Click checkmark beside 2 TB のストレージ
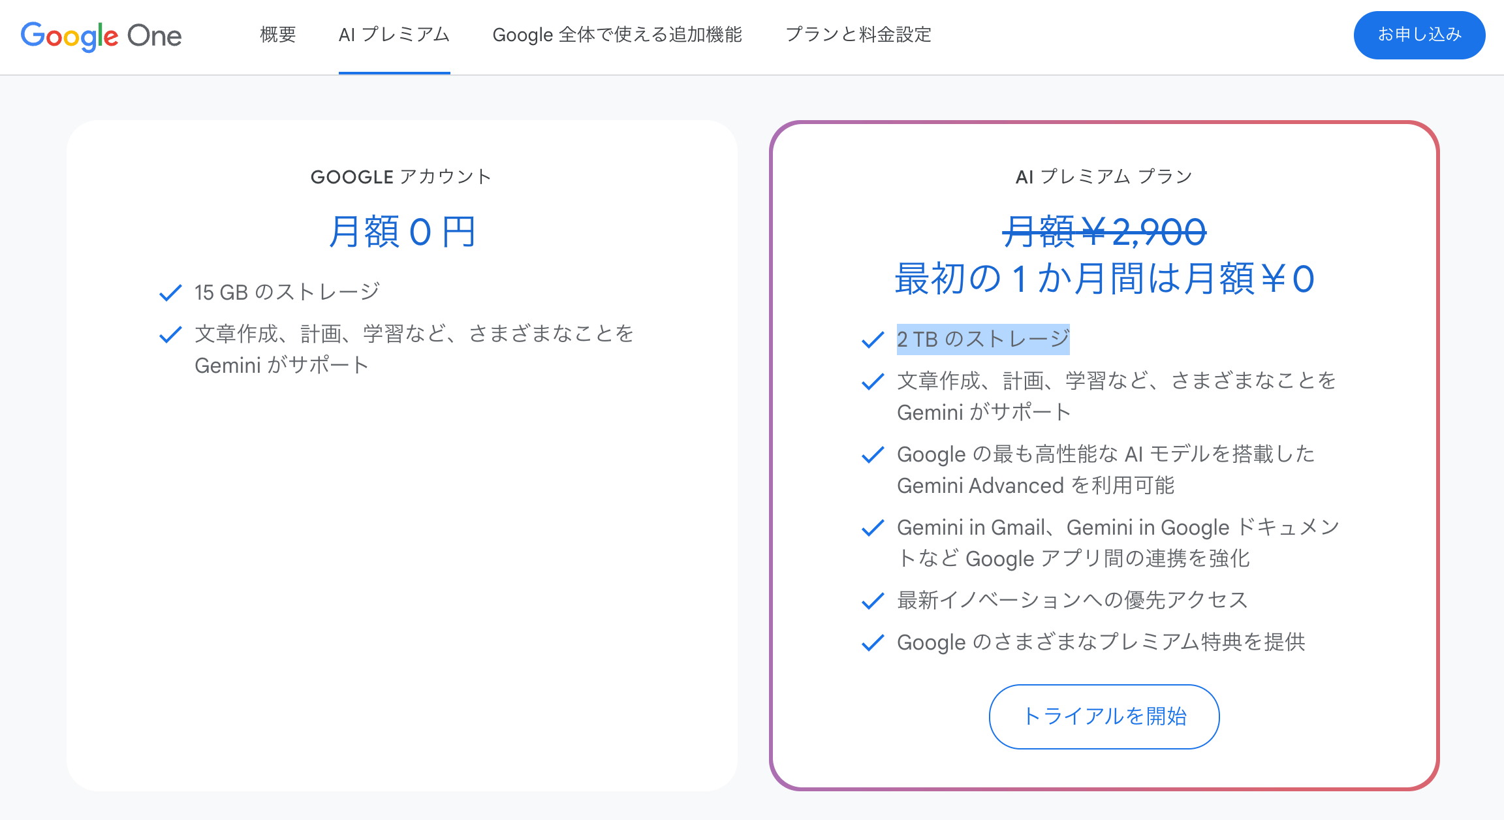The height and width of the screenshot is (820, 1504). click(x=873, y=339)
